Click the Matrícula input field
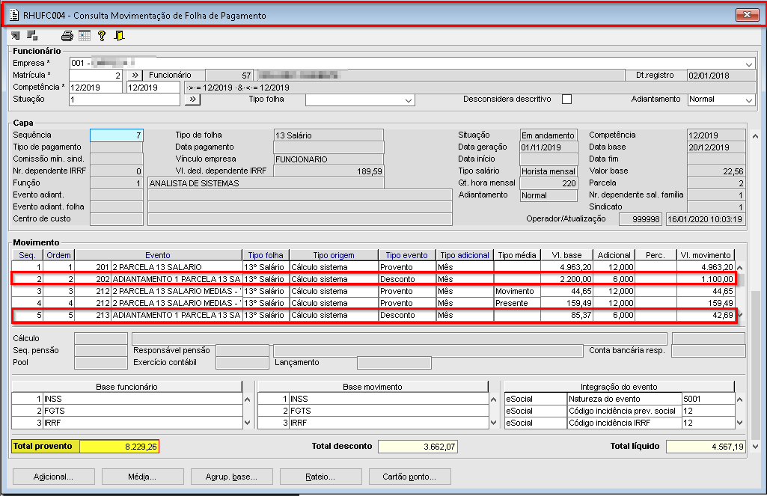This screenshot has width=767, height=496. click(96, 76)
